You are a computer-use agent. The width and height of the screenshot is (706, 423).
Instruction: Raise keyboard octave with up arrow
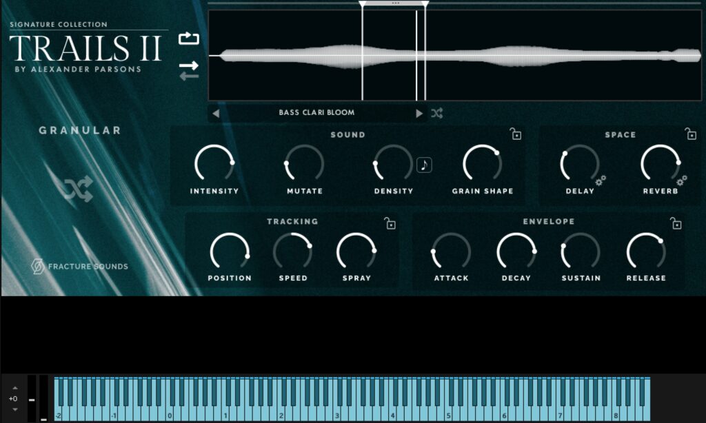[x=15, y=388]
